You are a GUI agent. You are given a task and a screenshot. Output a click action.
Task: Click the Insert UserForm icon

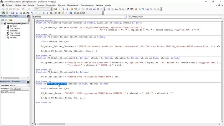[x=7, y=13]
